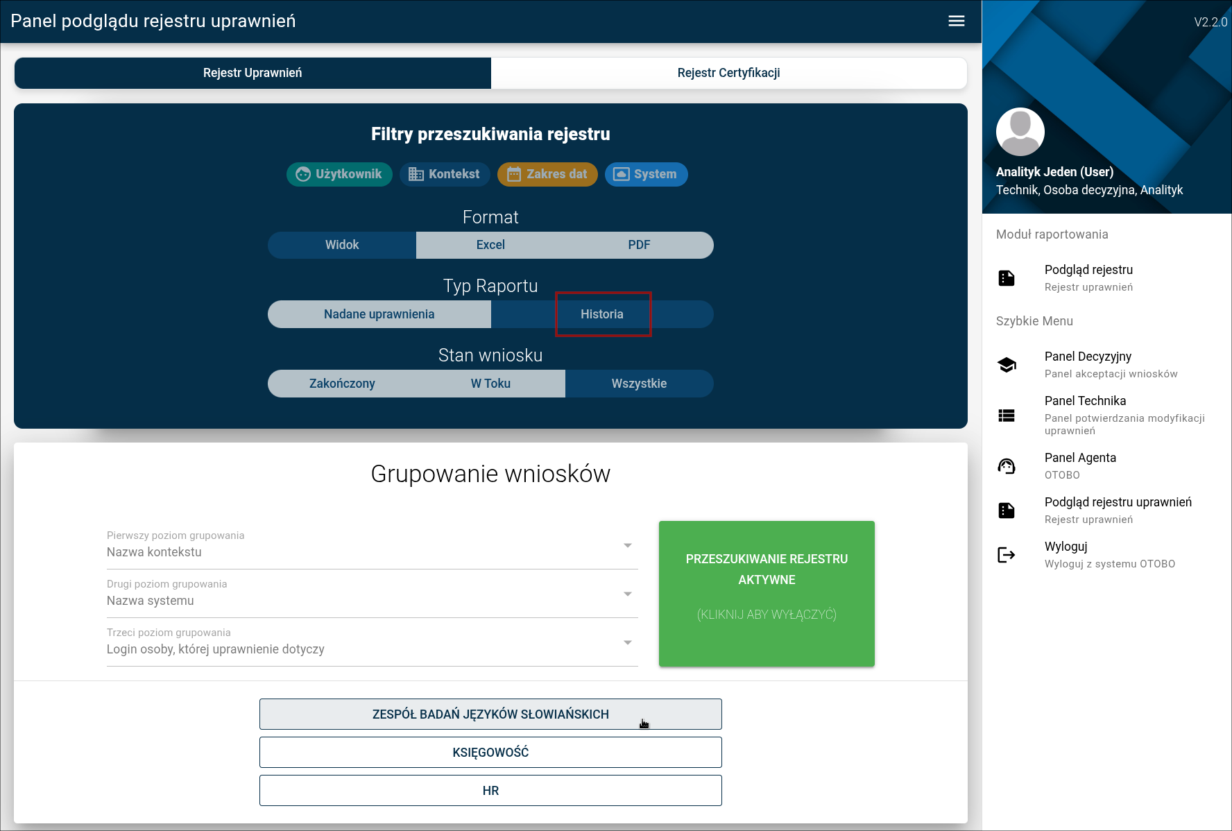This screenshot has height=831, width=1232.
Task: Open the KSIĘGOWOŚĆ group
Action: click(490, 753)
